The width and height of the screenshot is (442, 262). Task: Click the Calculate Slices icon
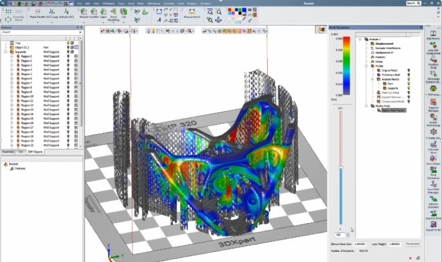(x=433, y=147)
